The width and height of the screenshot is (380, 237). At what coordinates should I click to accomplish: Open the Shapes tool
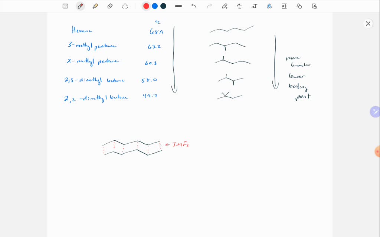299,6
